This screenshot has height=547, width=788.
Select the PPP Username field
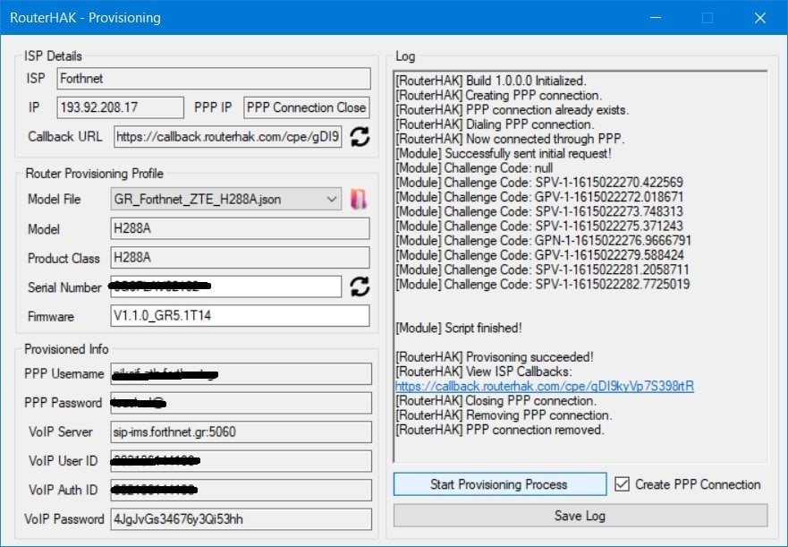[241, 374]
